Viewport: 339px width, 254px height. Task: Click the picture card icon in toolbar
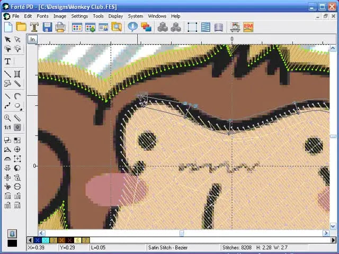point(103,27)
